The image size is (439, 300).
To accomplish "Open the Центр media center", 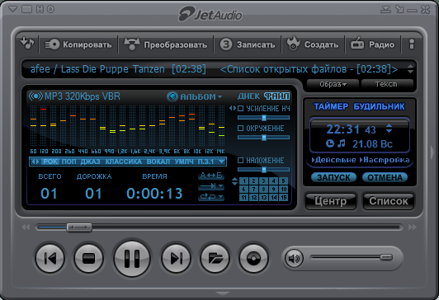I will click(331, 201).
